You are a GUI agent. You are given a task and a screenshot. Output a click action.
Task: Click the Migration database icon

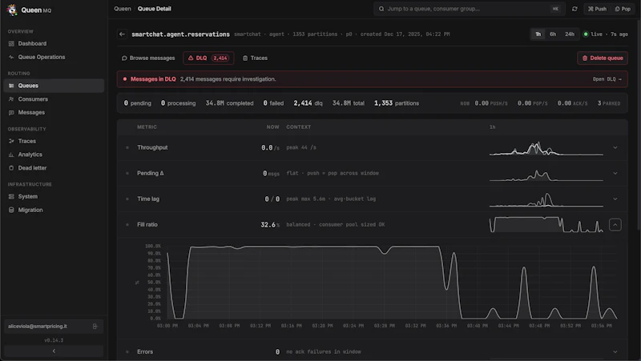tap(11, 211)
